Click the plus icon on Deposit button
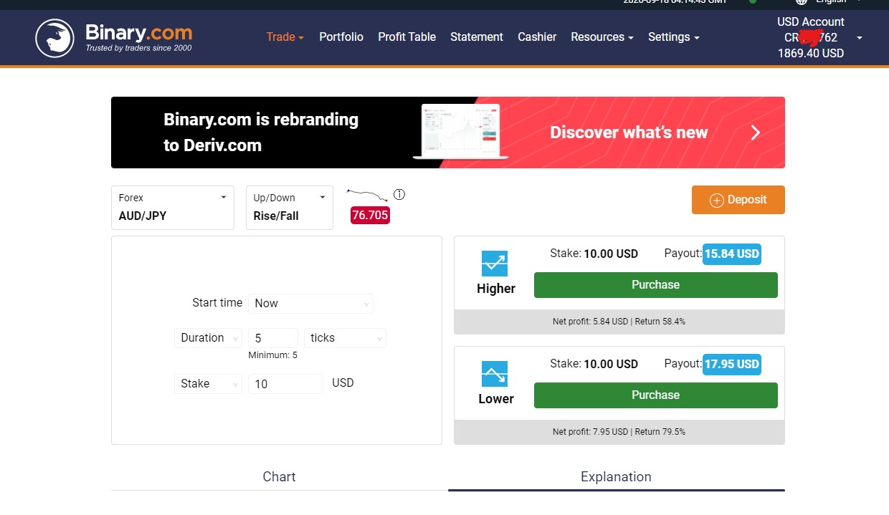889x515 pixels. 716,201
